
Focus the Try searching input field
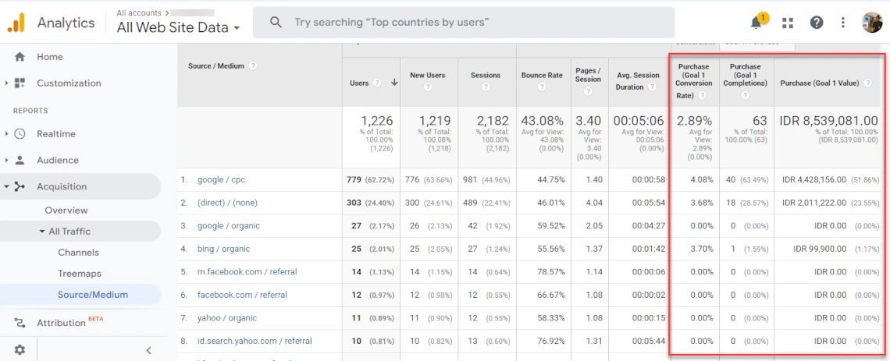(463, 23)
